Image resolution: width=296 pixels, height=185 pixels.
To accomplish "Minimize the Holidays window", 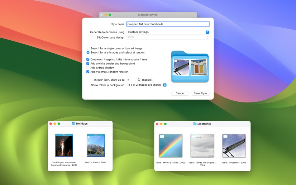I will coord(55,124).
